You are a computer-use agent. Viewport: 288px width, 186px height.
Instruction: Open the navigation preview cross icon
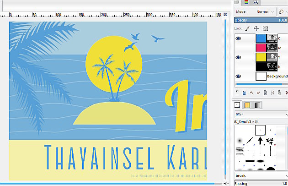coord(226,183)
